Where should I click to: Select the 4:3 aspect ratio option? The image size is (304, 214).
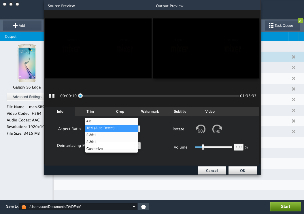[x=112, y=121]
